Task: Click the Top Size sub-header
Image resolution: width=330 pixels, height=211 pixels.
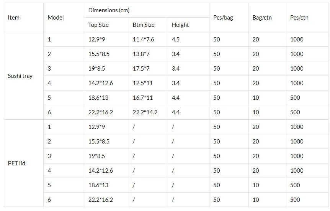Action: click(98, 25)
